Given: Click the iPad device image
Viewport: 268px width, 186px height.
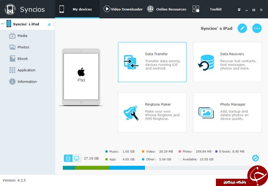Looking at the screenshot, I should click(81, 77).
